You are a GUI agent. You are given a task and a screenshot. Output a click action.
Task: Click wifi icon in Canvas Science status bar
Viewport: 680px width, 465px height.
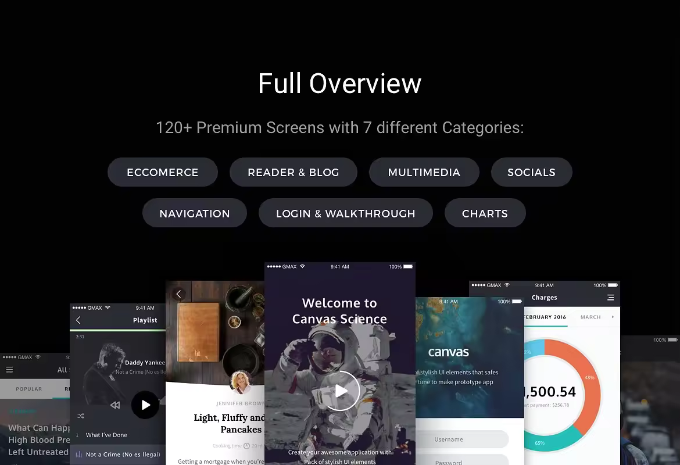coord(303,266)
